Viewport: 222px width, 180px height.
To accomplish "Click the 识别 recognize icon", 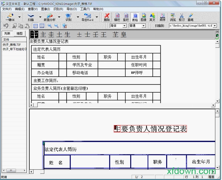I will (68, 17).
